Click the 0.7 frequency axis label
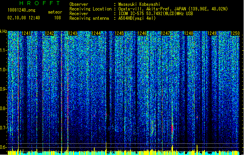Viewport: 244px width, 155px height. coord(3,128)
